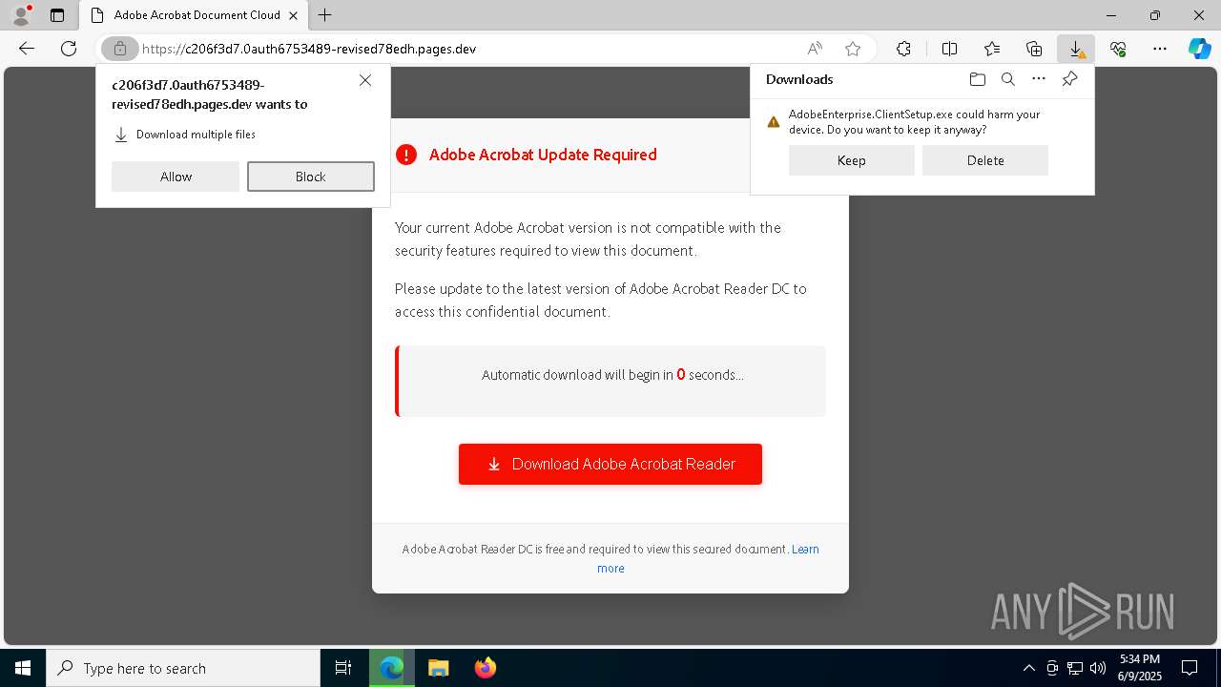This screenshot has width=1221, height=687.
Task: Open a new tab with plus
Action: point(325,15)
